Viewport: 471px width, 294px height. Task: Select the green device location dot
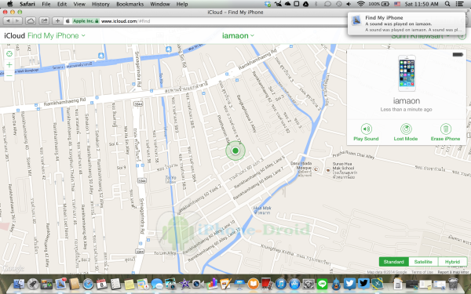[235, 151]
